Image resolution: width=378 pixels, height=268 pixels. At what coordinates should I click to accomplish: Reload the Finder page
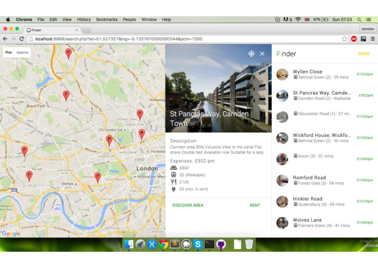point(22,39)
